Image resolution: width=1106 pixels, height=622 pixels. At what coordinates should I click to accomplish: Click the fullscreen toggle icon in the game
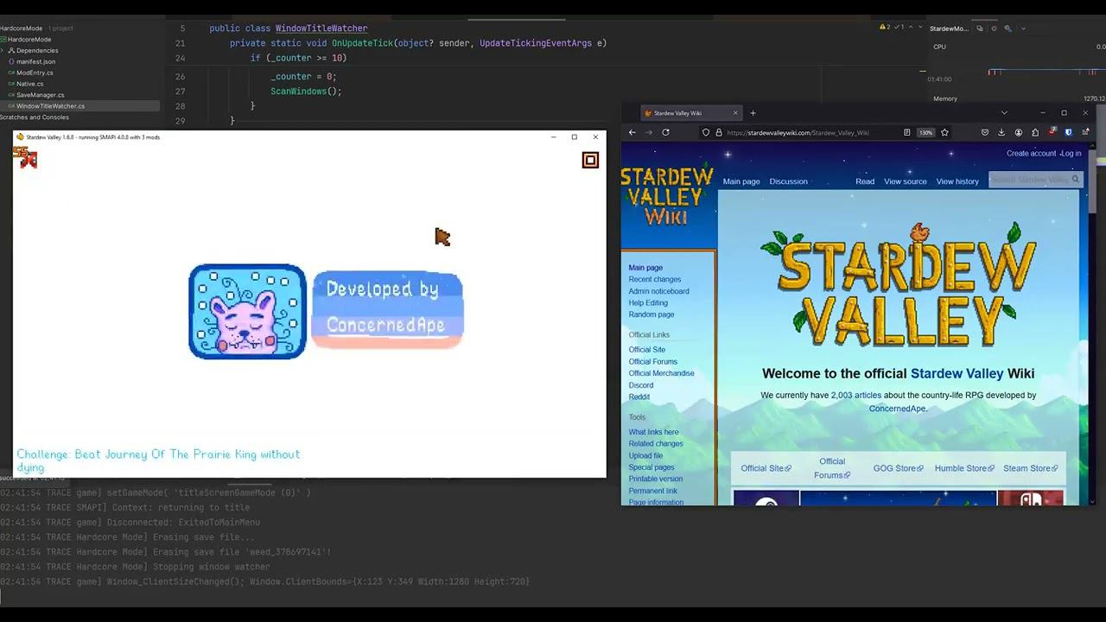(x=590, y=160)
